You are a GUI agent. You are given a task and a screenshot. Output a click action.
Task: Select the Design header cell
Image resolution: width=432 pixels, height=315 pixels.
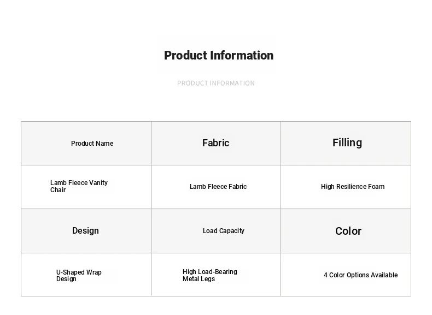[x=86, y=231]
